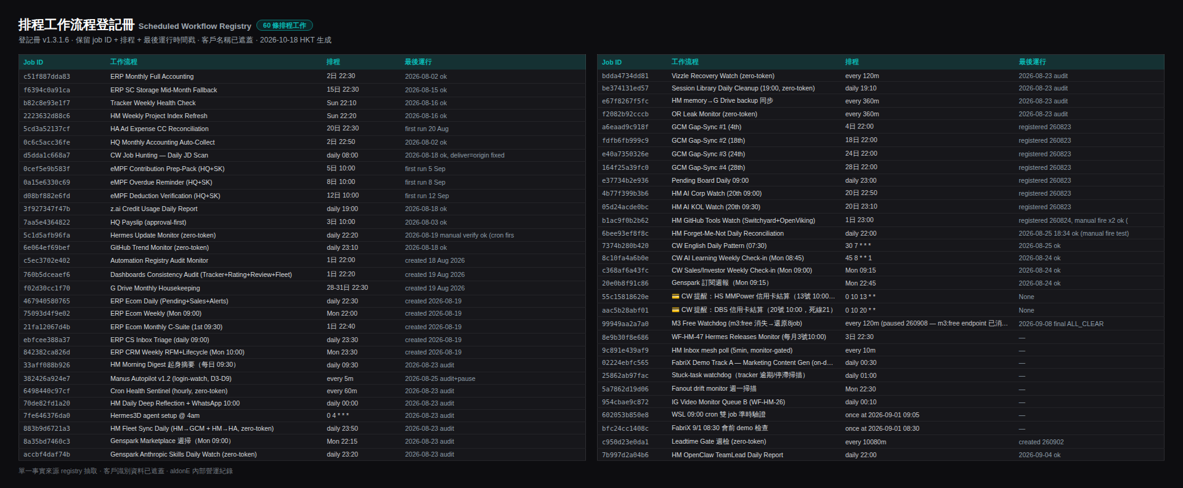Viewport: 1183px width, 488px height.
Task: Select Tracker Weekly Health Check workflow
Action: [x=153, y=103]
